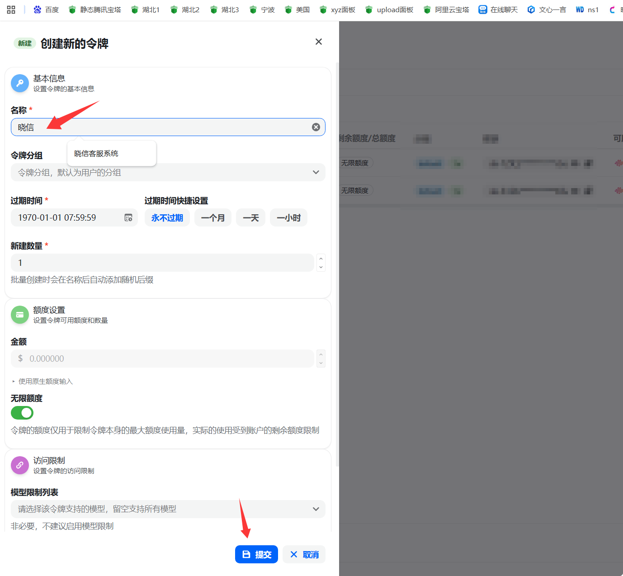Screen dimensions: 623x576
Task: Click the 剩余额度/总额度 column header
Action: pyautogui.click(x=367, y=138)
